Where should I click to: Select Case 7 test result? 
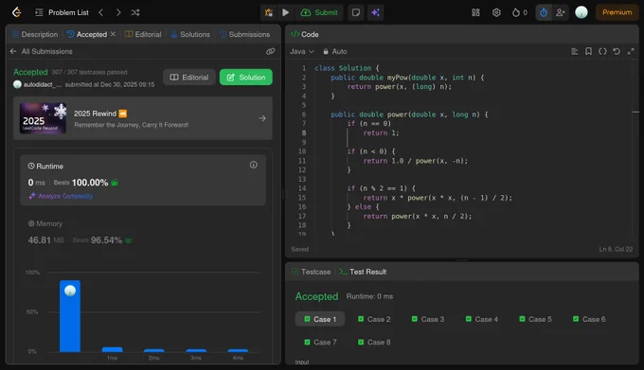(x=320, y=343)
